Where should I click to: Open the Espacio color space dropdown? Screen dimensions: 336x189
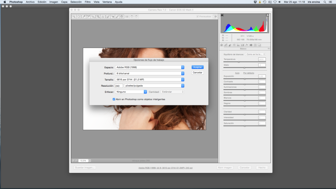pos(150,67)
